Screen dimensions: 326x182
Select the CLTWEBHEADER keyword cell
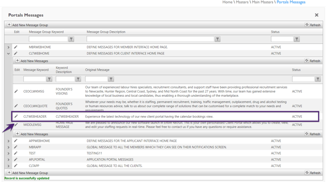click(35, 116)
